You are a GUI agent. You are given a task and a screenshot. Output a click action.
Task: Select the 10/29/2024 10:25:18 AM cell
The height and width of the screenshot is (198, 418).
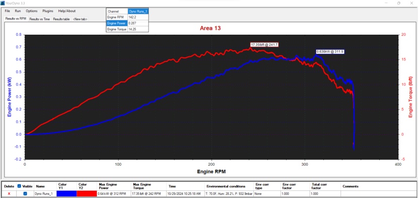(x=186, y=194)
